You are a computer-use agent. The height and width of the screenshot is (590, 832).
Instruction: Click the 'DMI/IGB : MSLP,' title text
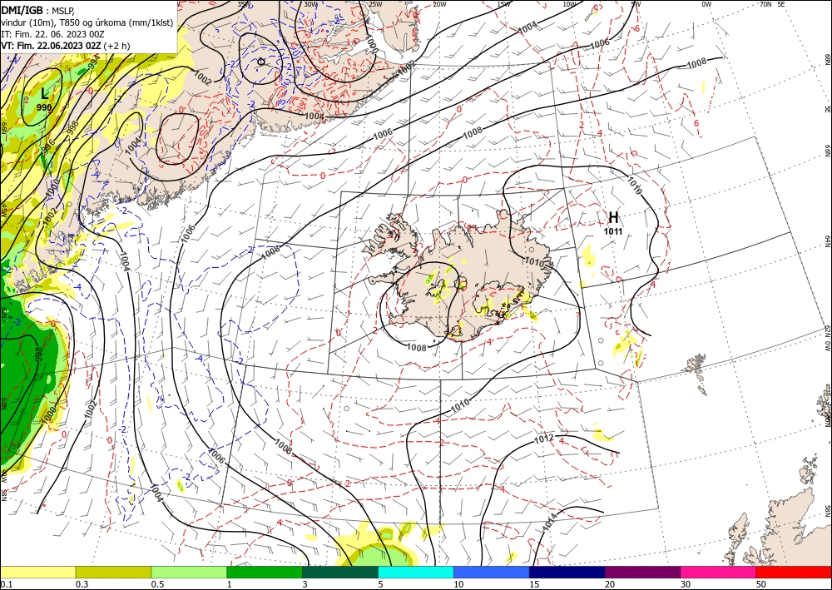click(37, 9)
